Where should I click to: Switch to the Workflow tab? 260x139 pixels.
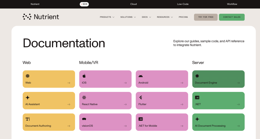pos(232,4)
